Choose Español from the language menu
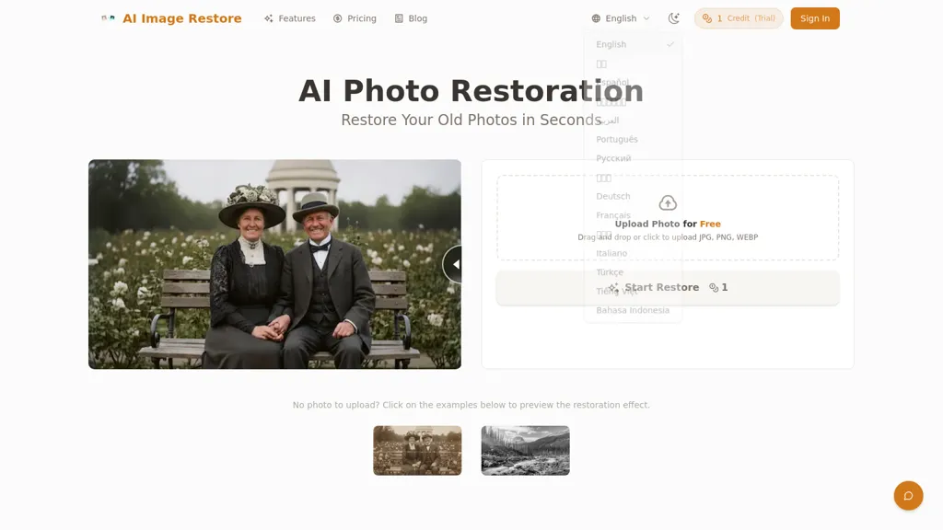Screen dimensions: 943x530 pyautogui.click(x=634, y=82)
